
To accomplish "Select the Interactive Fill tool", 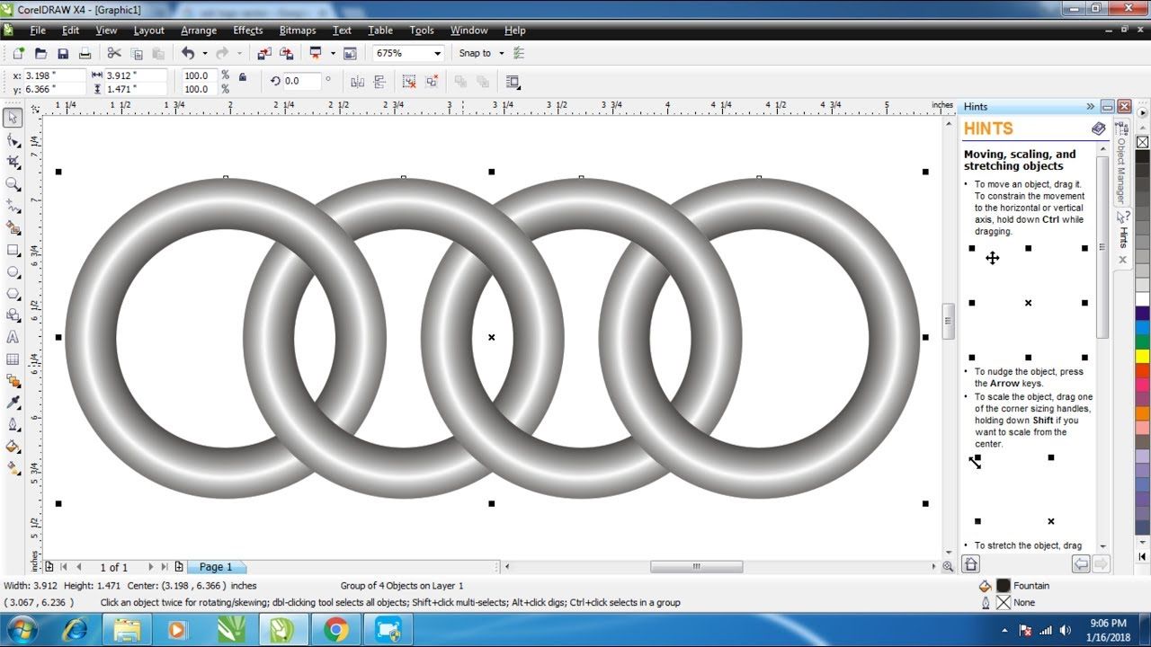I will tap(13, 468).
